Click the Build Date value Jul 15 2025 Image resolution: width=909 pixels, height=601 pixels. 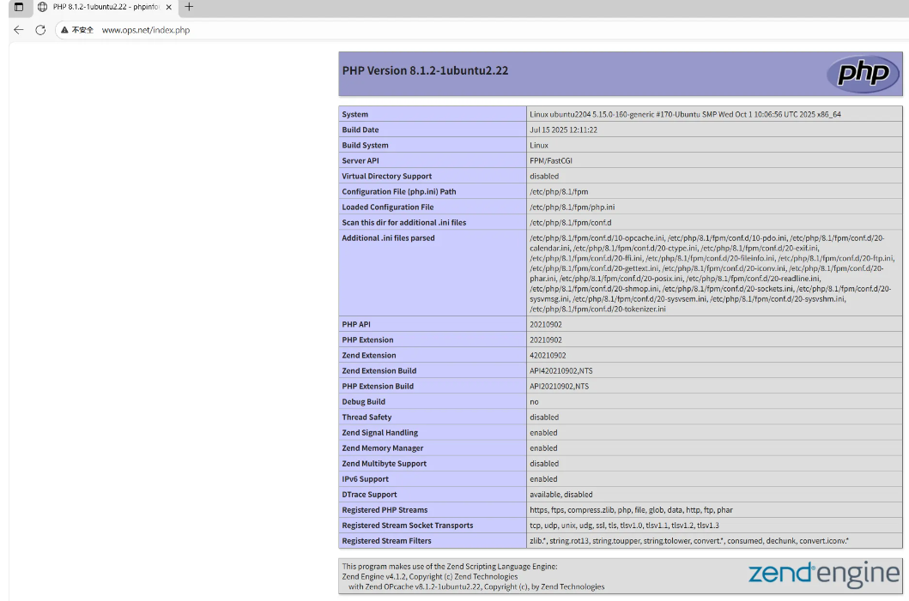563,130
